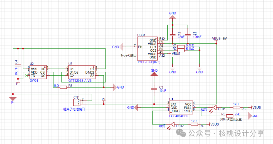Screen dimensions: 273x144
Task: Click the GND symbol left of U1 pin 2
Action: pos(137,107)
